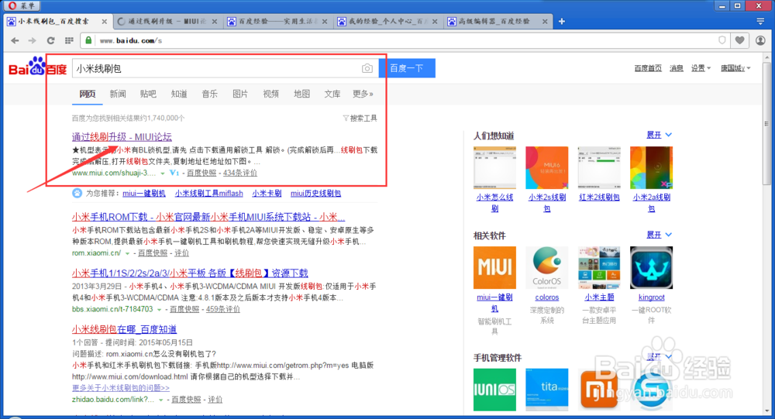Close the 小米线刷包 tab

[x=105, y=21]
